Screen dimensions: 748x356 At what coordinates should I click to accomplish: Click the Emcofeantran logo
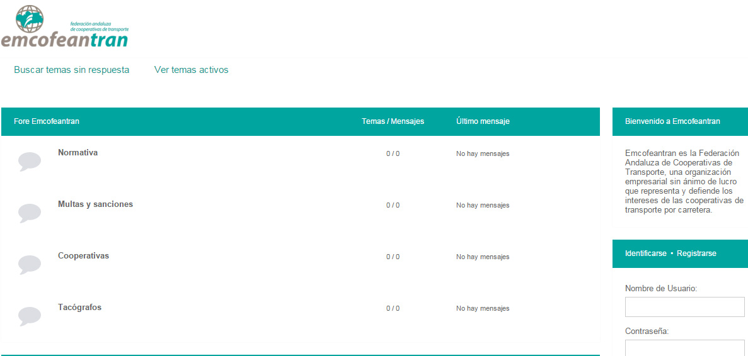[x=65, y=26]
